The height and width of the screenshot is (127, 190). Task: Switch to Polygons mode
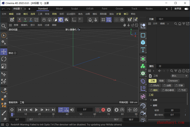tap(55, 20)
